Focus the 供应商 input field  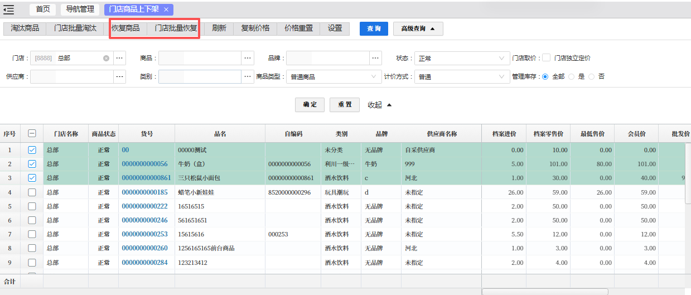(x=72, y=76)
